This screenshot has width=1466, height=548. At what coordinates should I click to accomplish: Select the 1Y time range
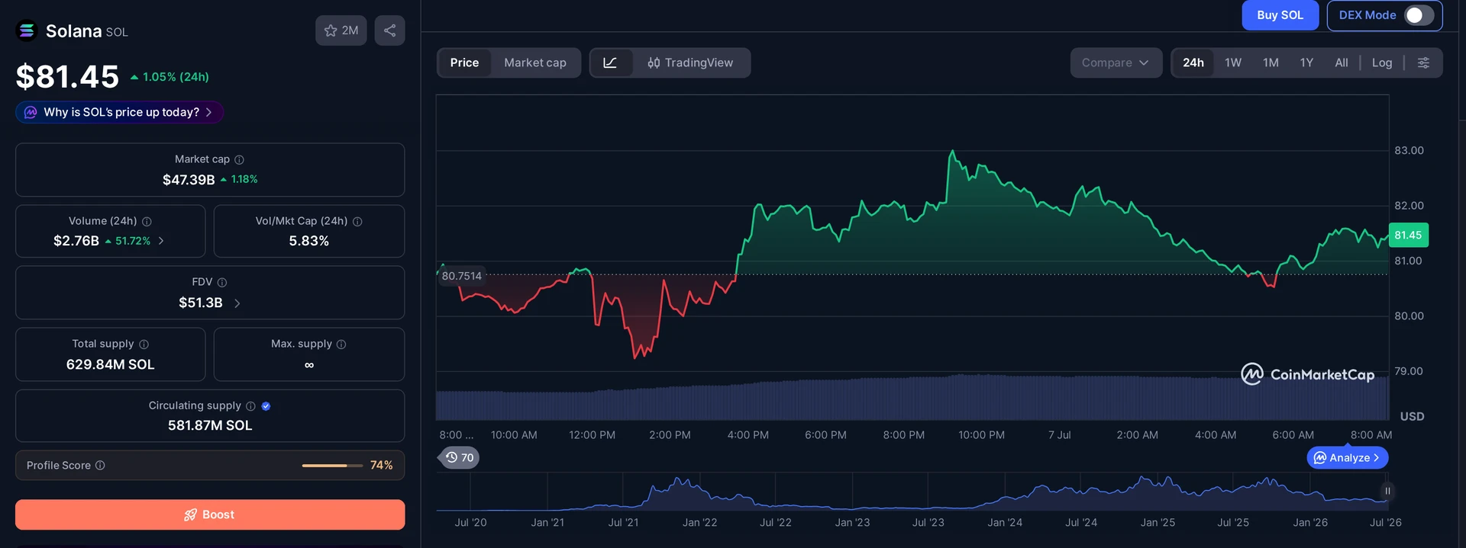[1306, 62]
